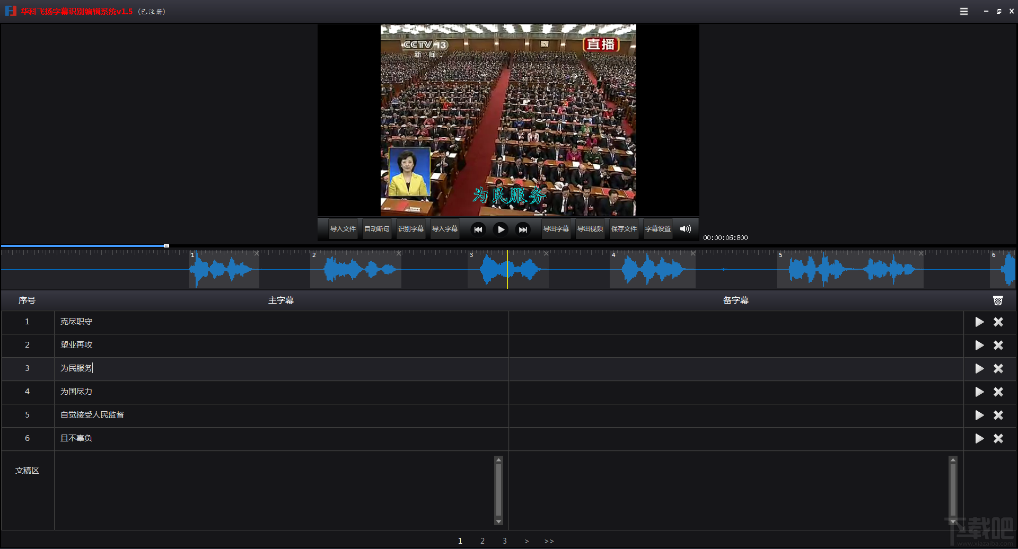The width and height of the screenshot is (1018, 549).
Task: Delete subtitle row 2 塑业再攻
Action: pos(998,345)
